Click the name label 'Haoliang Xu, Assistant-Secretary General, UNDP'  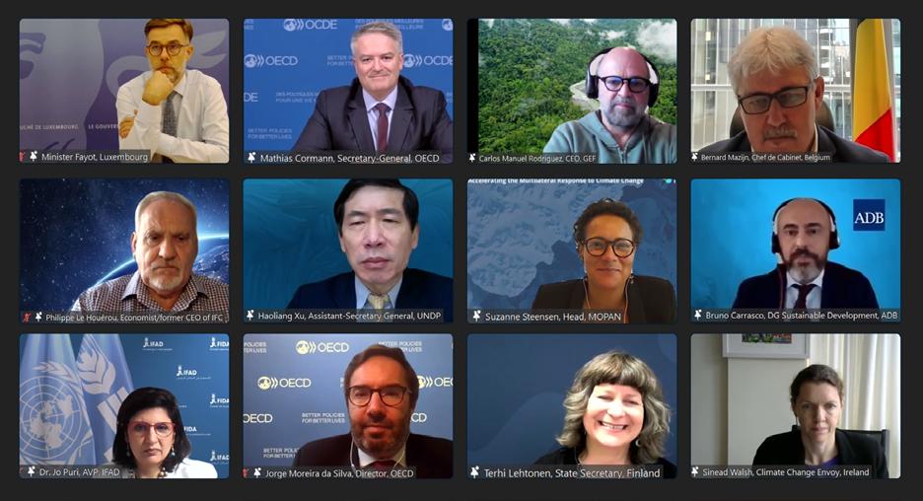[350, 316]
